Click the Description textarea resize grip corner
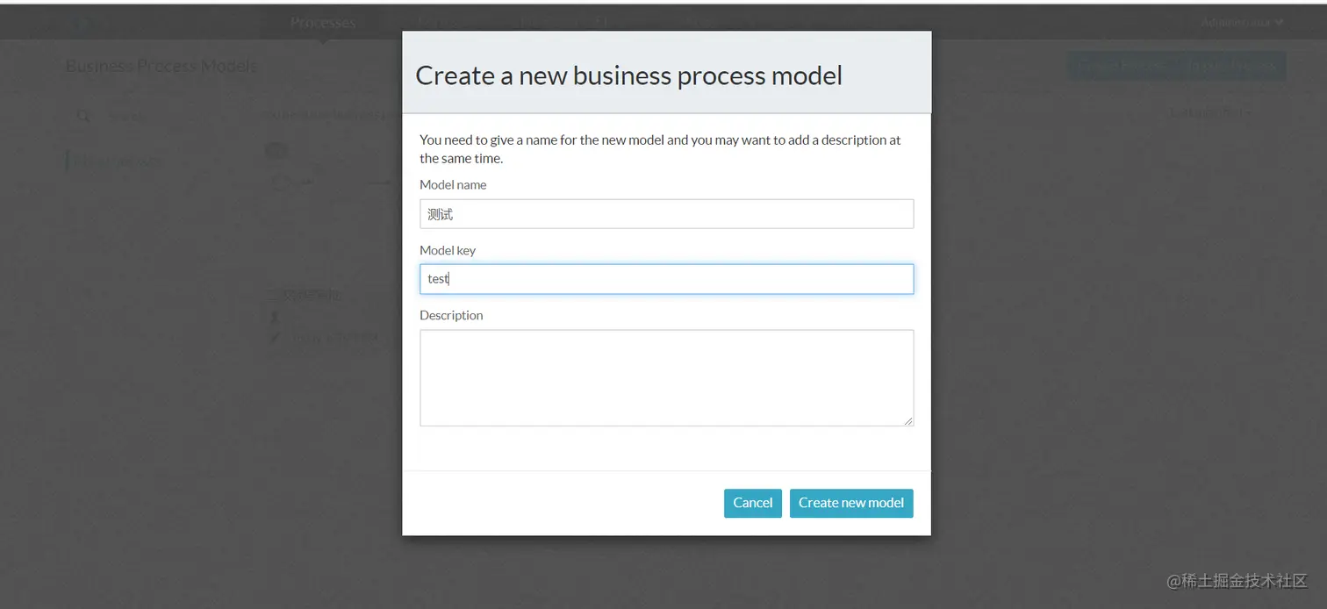 908,421
